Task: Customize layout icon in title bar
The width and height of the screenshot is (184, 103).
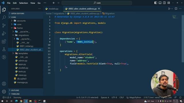Action: tap(169, 3)
